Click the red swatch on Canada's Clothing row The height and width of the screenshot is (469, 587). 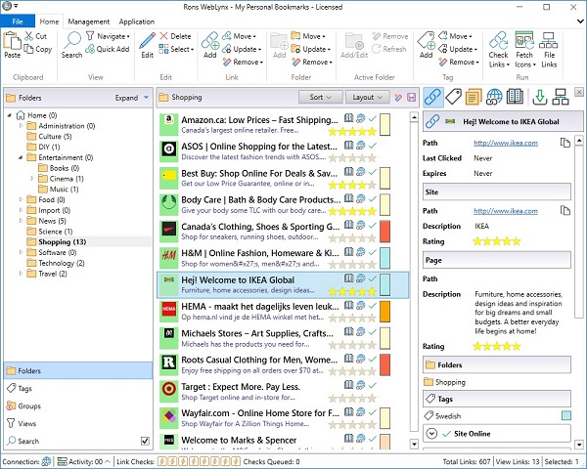(x=384, y=232)
